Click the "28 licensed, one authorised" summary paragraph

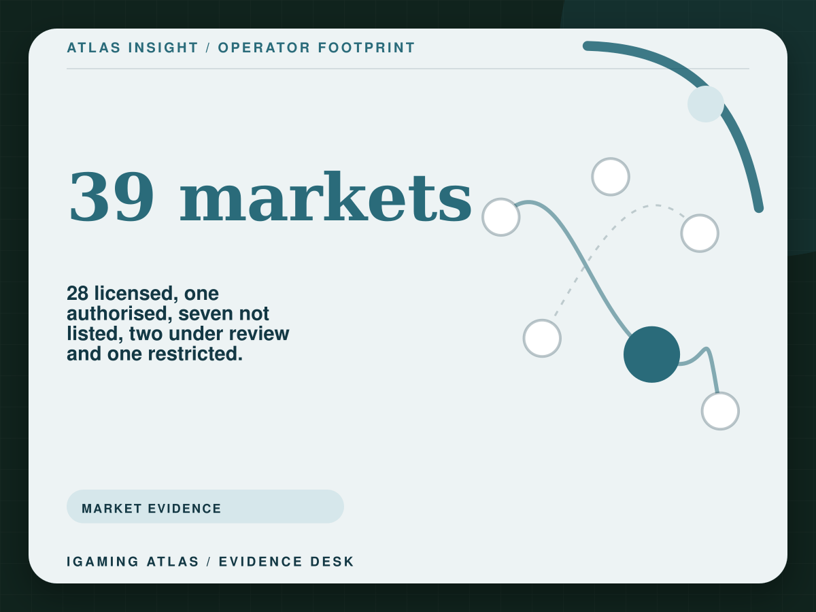click(178, 324)
